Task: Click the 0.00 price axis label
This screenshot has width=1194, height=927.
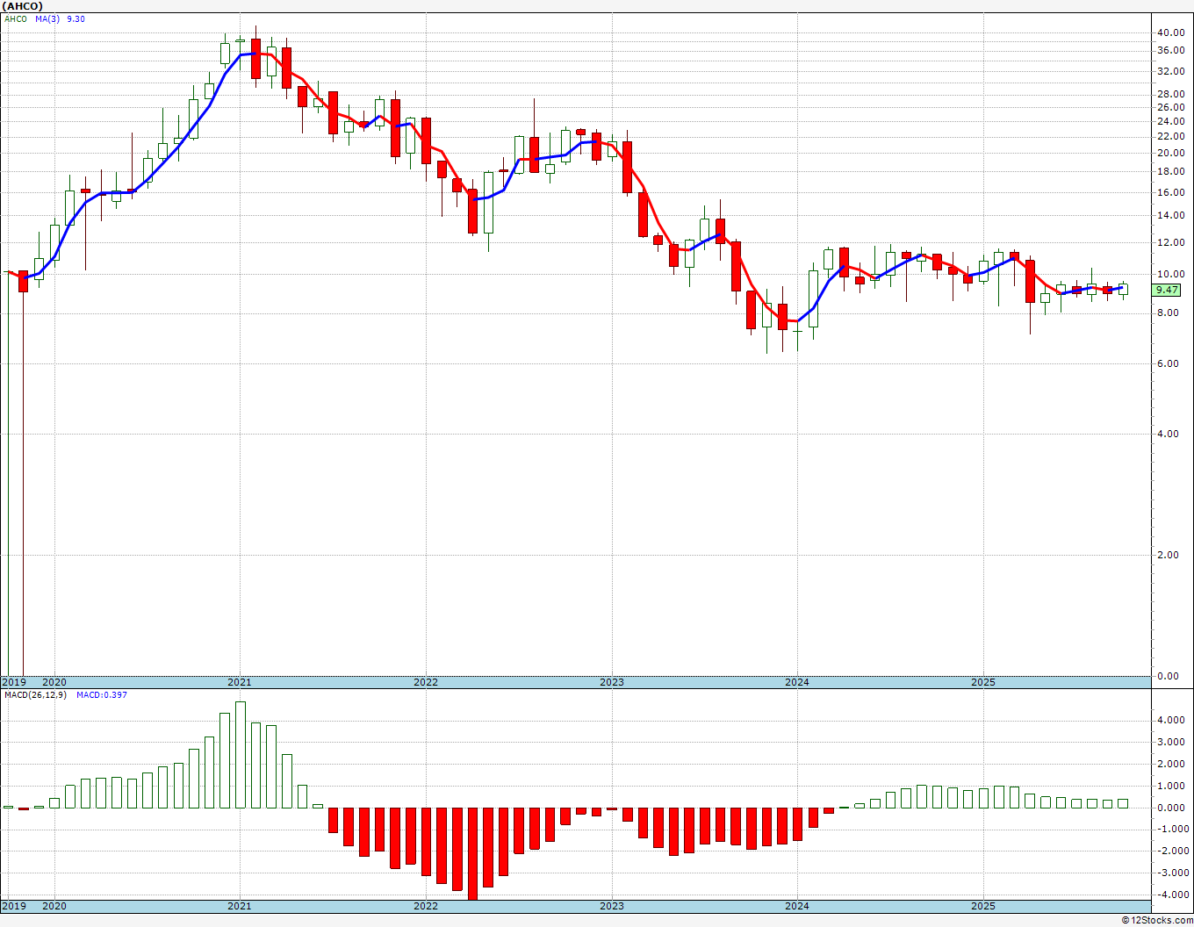Action: (1169, 676)
